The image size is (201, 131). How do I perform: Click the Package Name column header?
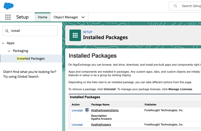(x=100, y=104)
